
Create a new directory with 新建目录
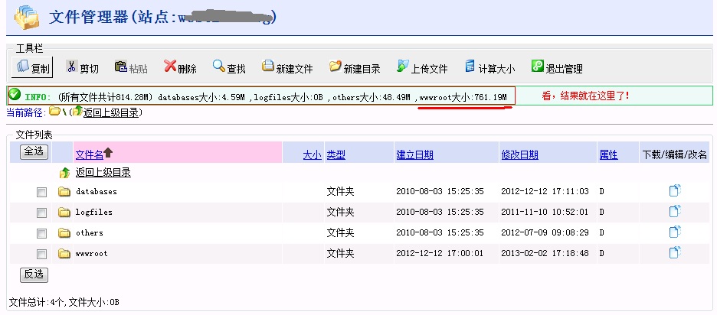(355, 68)
